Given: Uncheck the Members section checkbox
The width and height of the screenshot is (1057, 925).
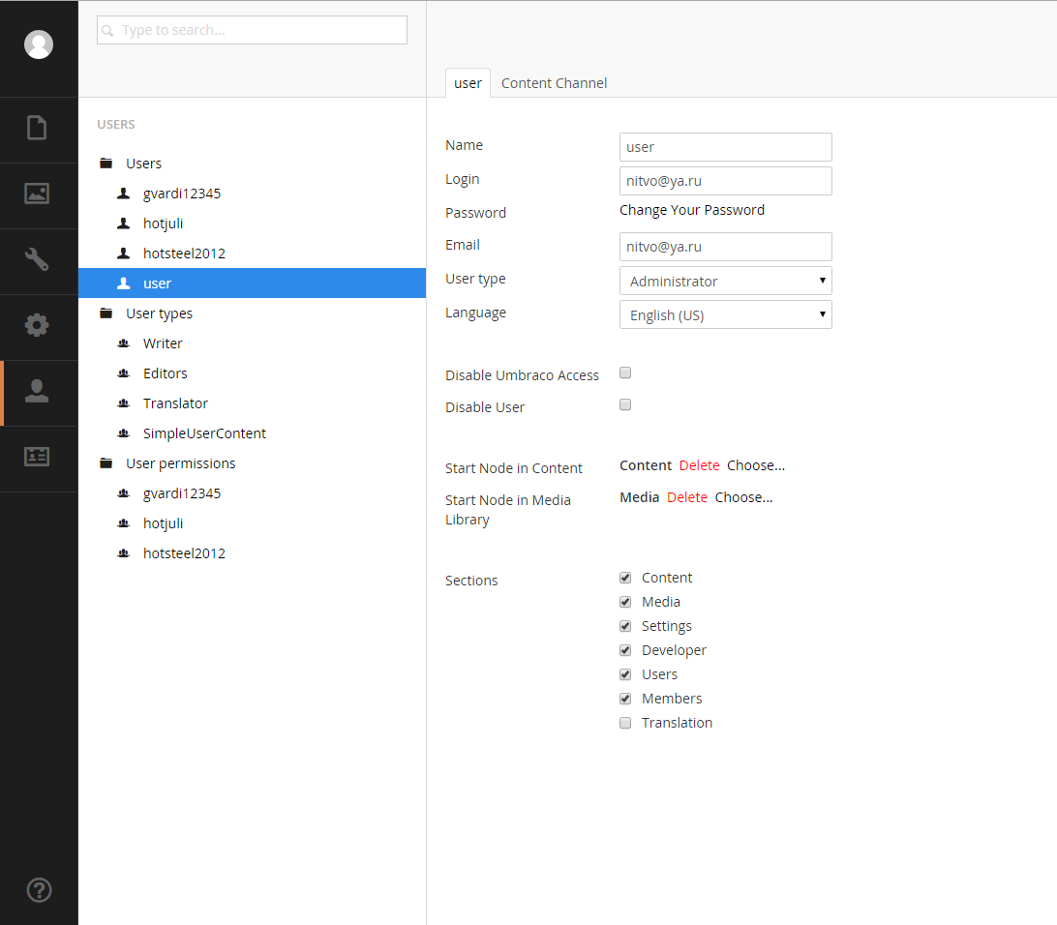Looking at the screenshot, I should click(x=625, y=699).
